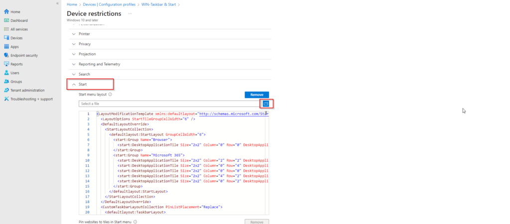This screenshot has width=510, height=224.
Task: Select Dashboard menu item
Action: (x=19, y=20)
